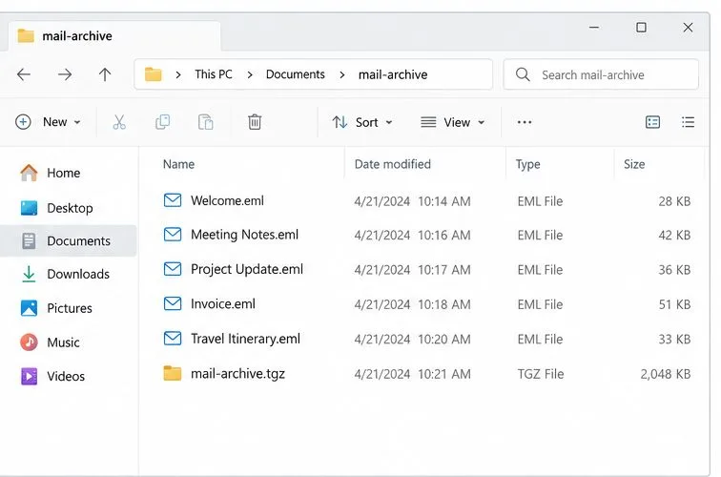Select the file name Travel Itinerary.eml

(x=245, y=339)
